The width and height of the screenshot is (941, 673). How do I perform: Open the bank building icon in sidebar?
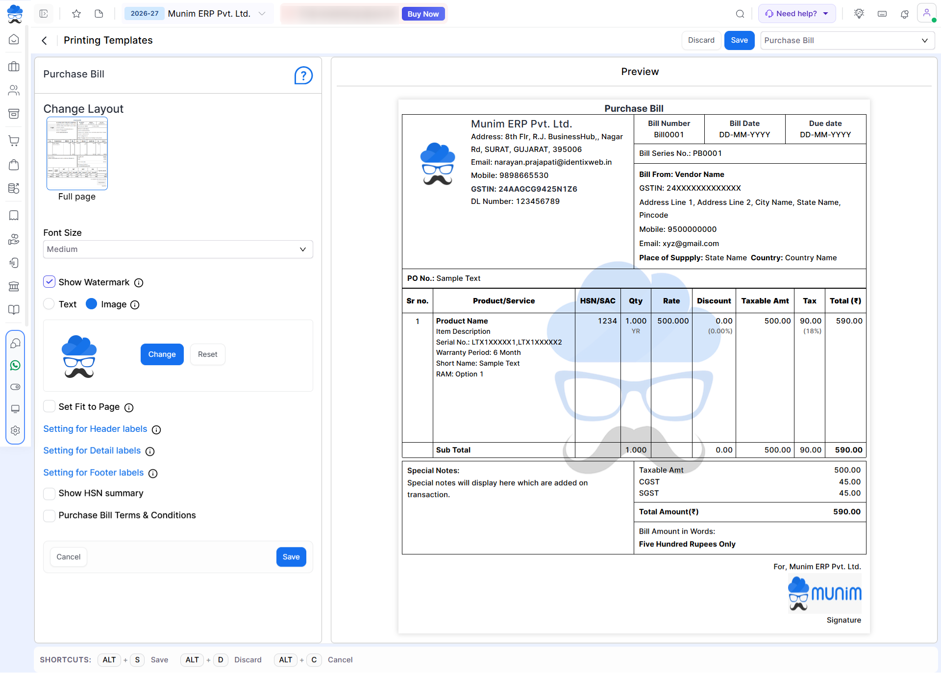point(14,286)
